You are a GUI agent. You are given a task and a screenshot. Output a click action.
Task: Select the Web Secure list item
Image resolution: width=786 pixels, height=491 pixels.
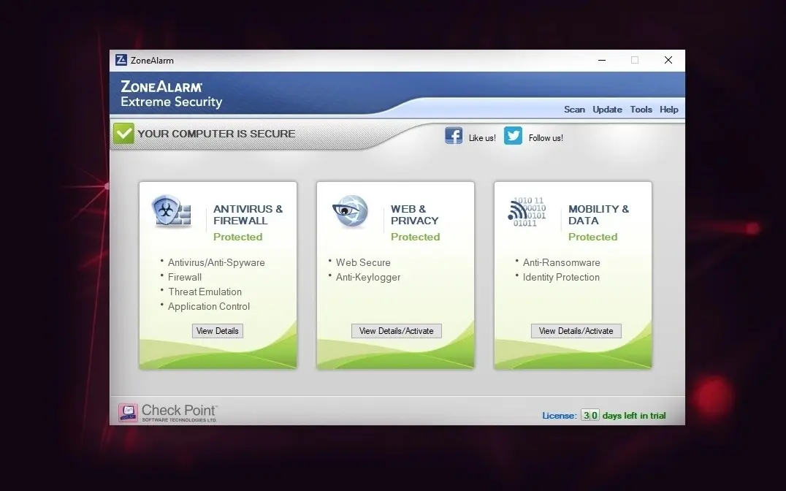tap(363, 262)
